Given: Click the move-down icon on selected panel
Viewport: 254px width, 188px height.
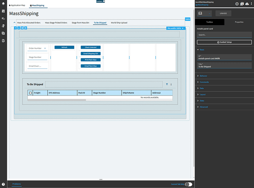Looking at the screenshot, I should (19, 28).
